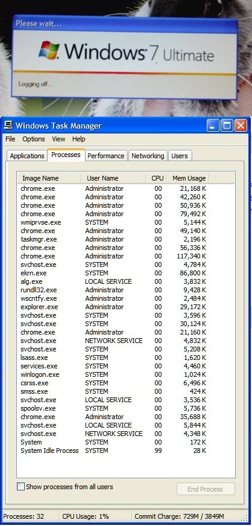
Task: Sort processes by CPU column header
Action: pos(157,178)
